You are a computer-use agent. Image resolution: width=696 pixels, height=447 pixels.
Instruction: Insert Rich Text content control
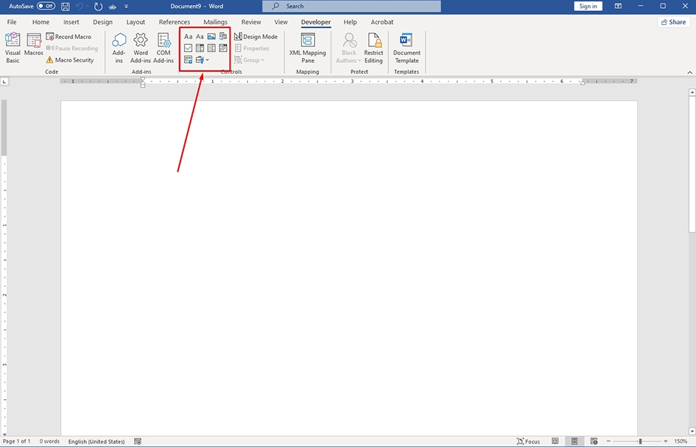tap(188, 36)
